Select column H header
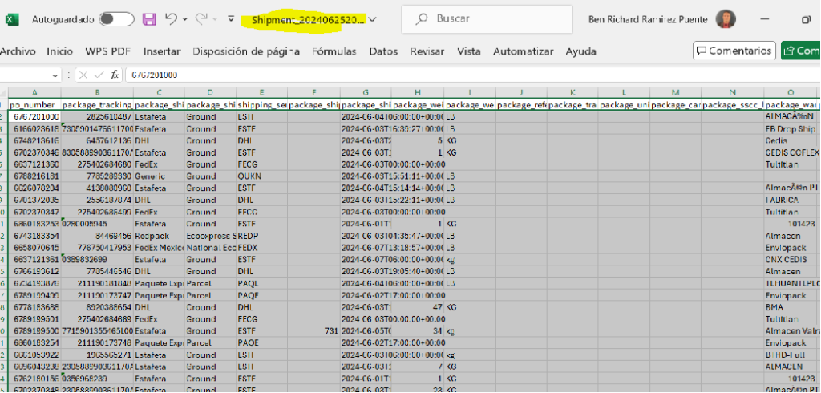The width and height of the screenshot is (821, 393). tap(418, 92)
